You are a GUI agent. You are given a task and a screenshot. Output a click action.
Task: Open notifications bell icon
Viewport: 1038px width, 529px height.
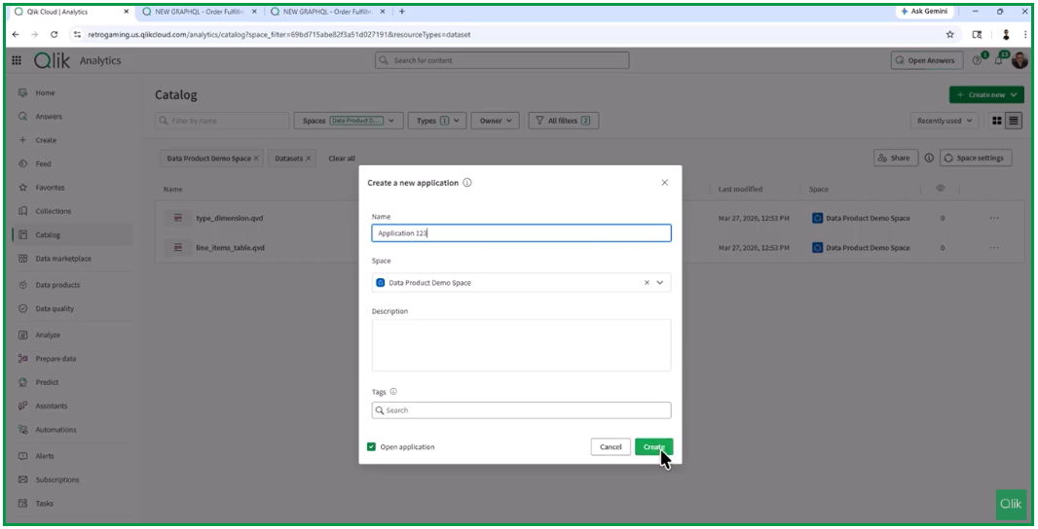pyautogui.click(x=998, y=60)
